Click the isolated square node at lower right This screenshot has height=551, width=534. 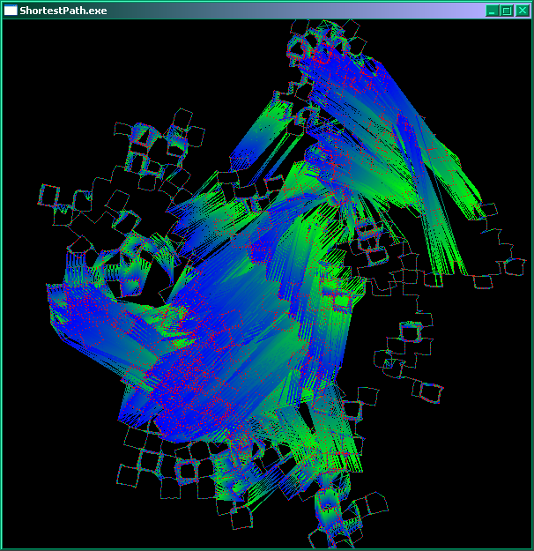pyautogui.click(x=429, y=391)
